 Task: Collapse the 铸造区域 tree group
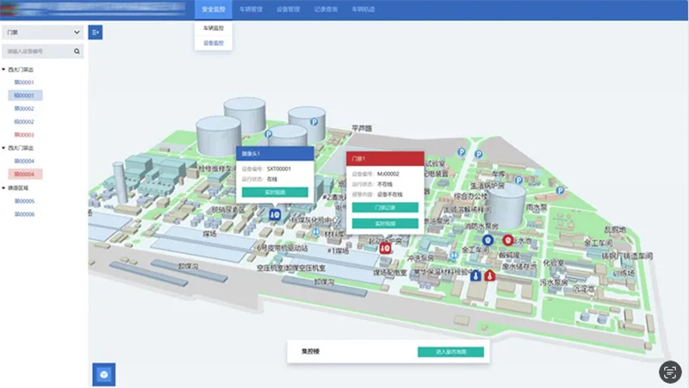click(4, 188)
